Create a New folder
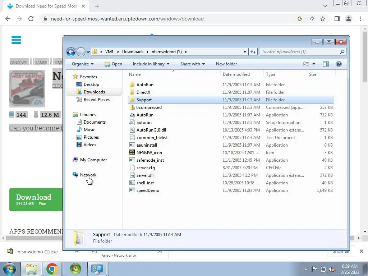Image resolution: width=368 pixels, height=276 pixels. click(226, 64)
